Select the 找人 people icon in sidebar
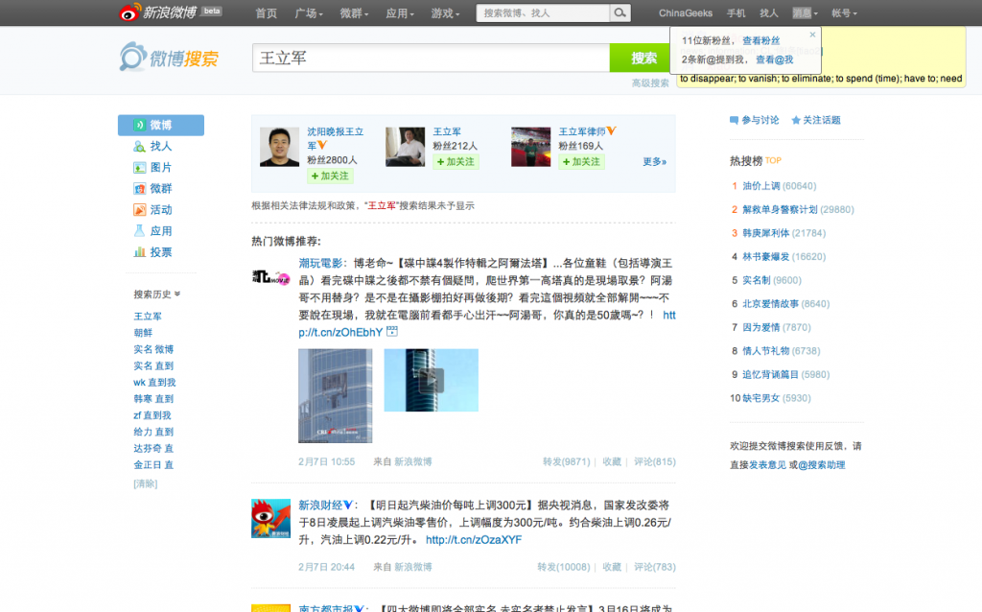Image resolution: width=982 pixels, height=612 pixels. (140, 147)
